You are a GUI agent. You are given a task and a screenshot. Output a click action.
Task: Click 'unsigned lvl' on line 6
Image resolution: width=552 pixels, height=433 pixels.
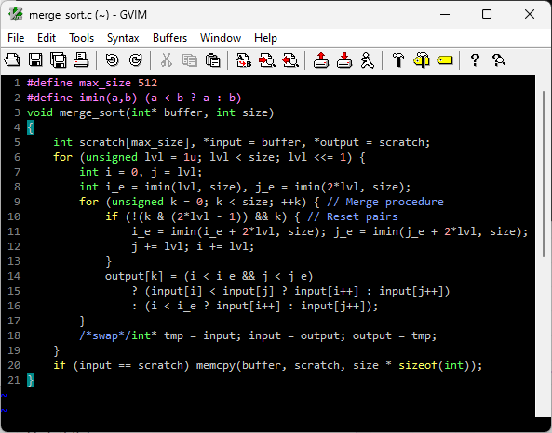pos(125,157)
